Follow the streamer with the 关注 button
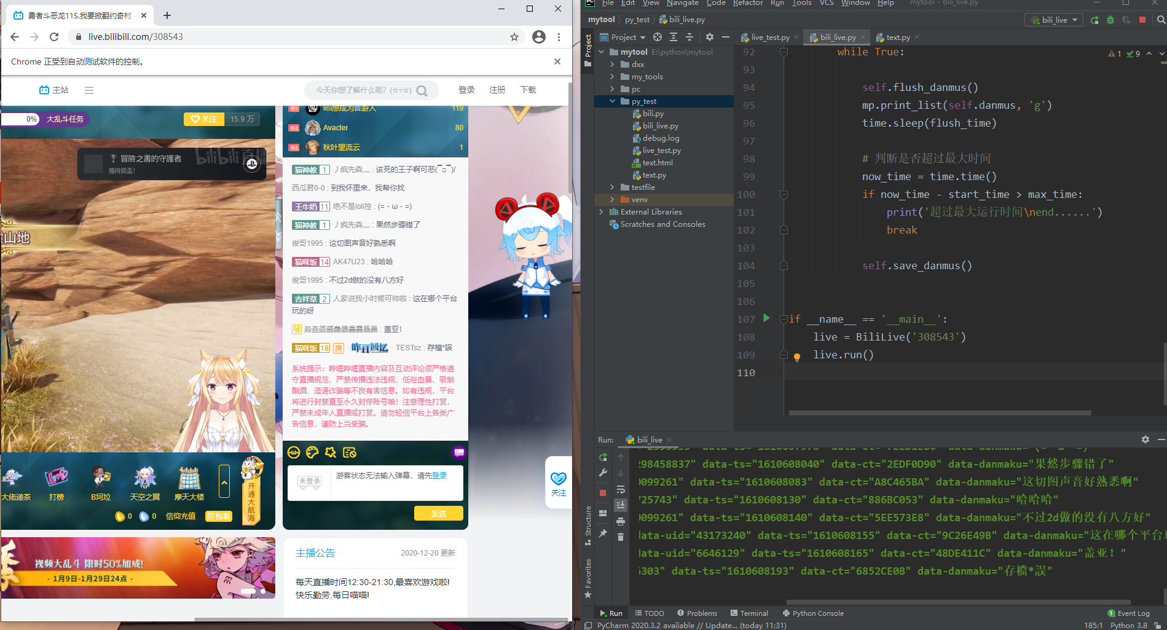This screenshot has width=1167, height=630. pos(204,119)
